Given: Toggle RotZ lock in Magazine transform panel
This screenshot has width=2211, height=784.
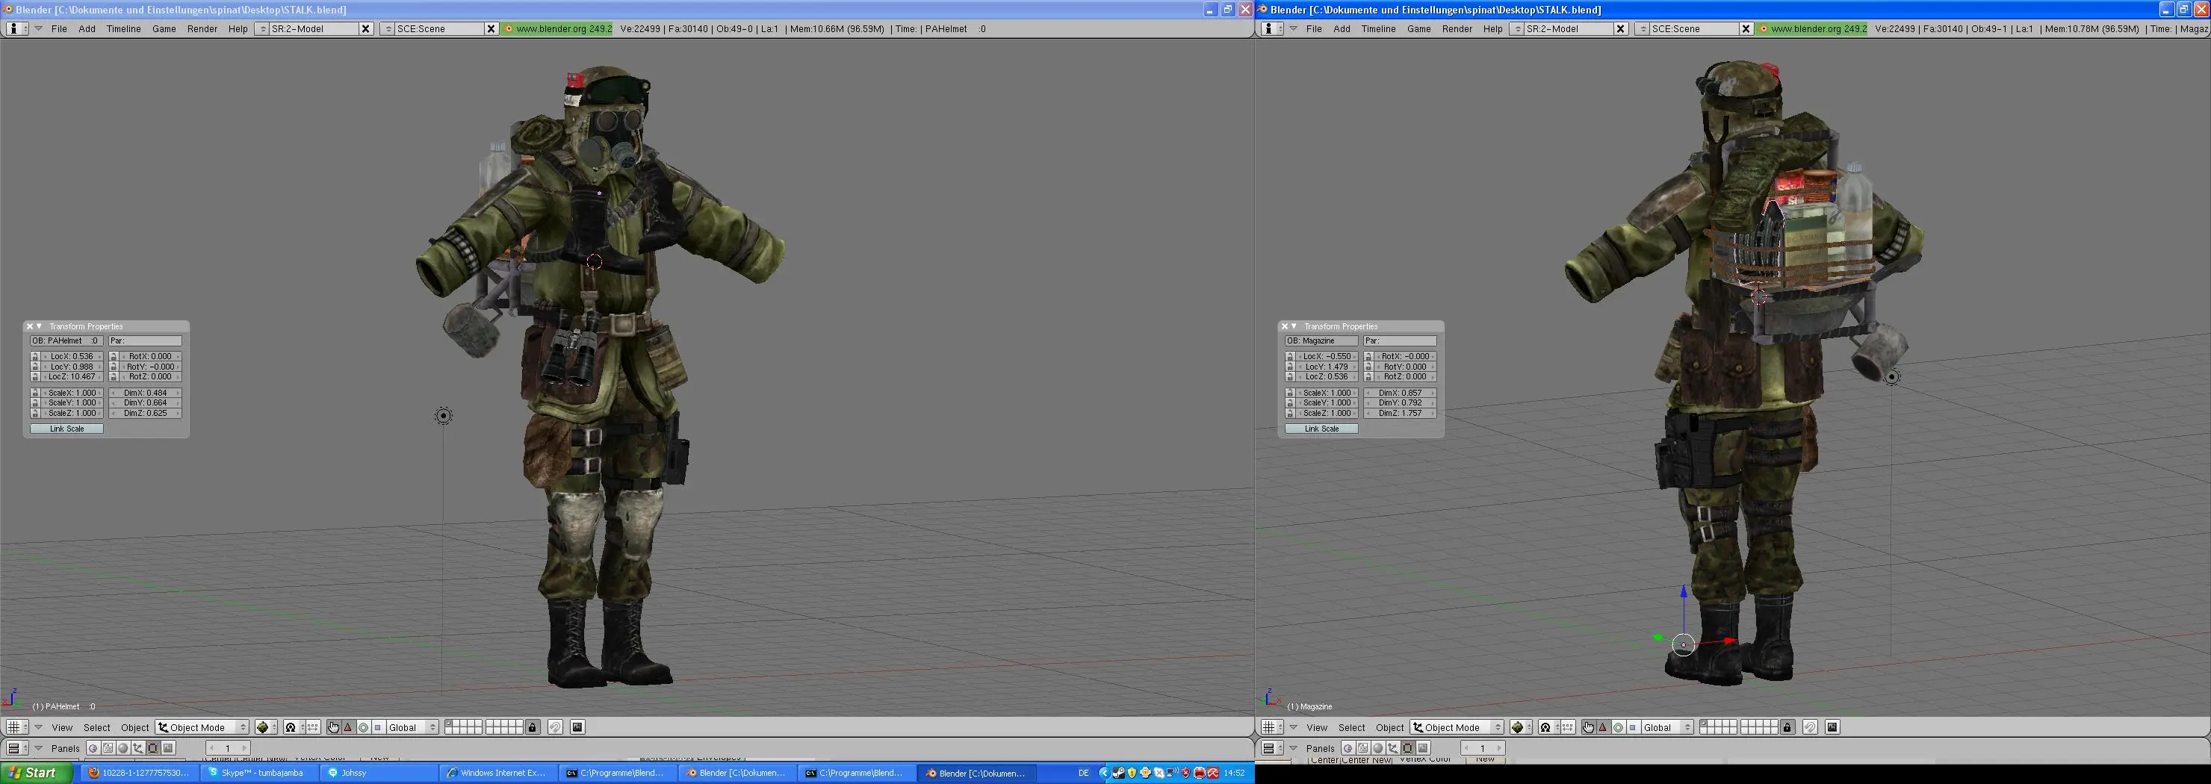Looking at the screenshot, I should (1369, 376).
